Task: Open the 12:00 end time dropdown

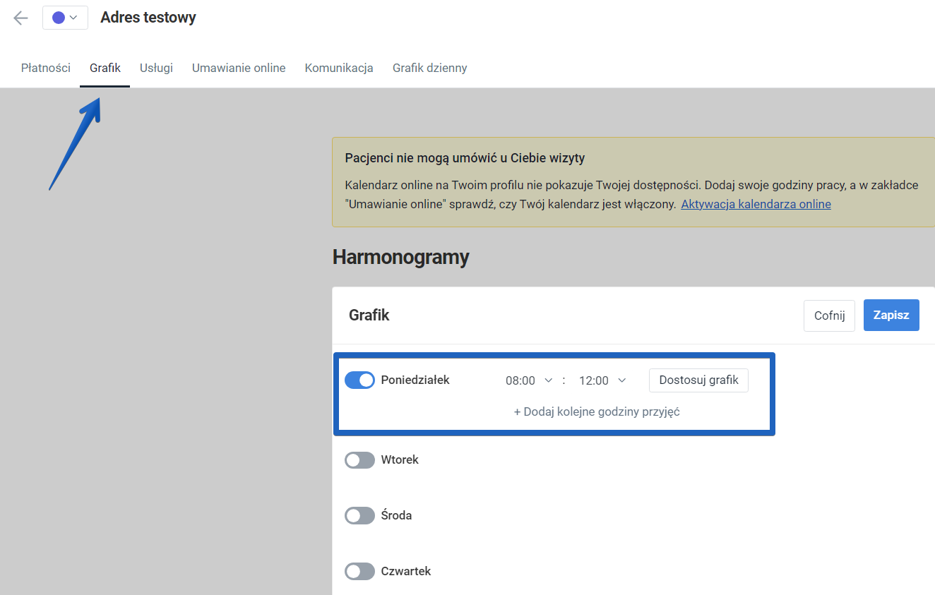Action: click(602, 380)
